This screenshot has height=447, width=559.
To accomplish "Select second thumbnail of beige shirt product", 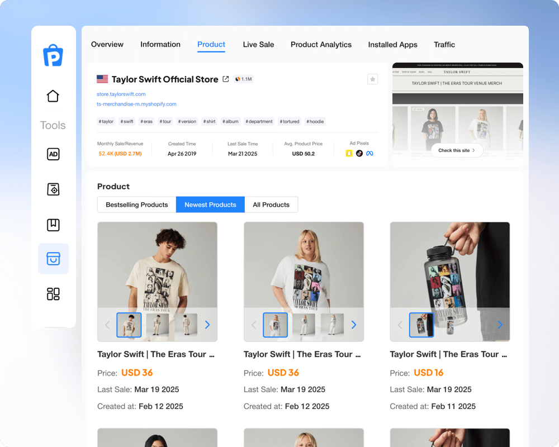I will click(158, 325).
